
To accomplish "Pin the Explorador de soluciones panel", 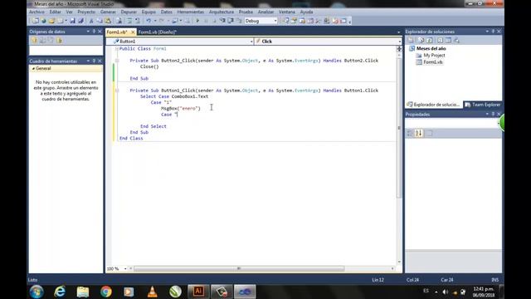I will point(493,32).
